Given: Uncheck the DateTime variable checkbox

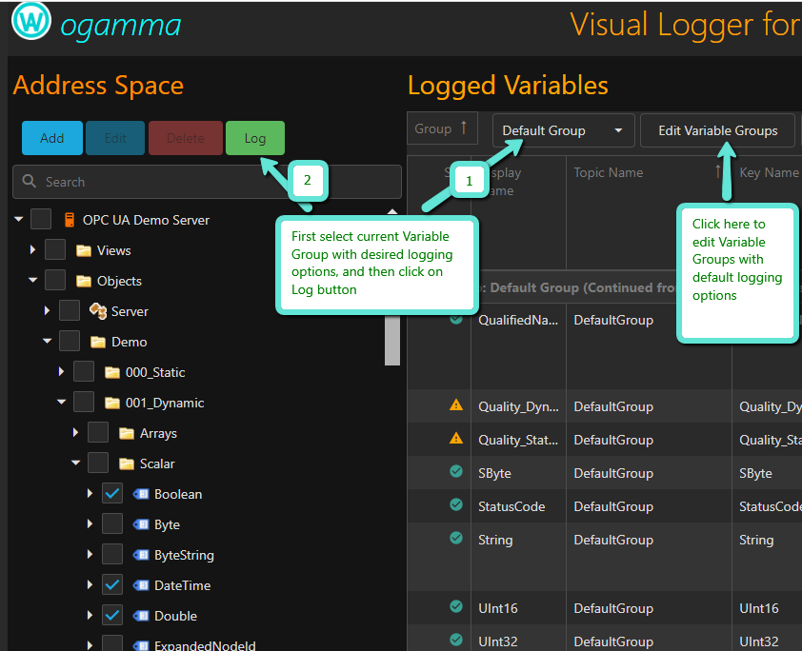Looking at the screenshot, I should [112, 585].
